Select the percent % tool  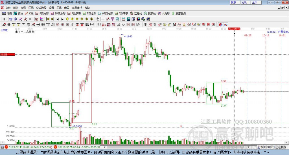click(155, 24)
